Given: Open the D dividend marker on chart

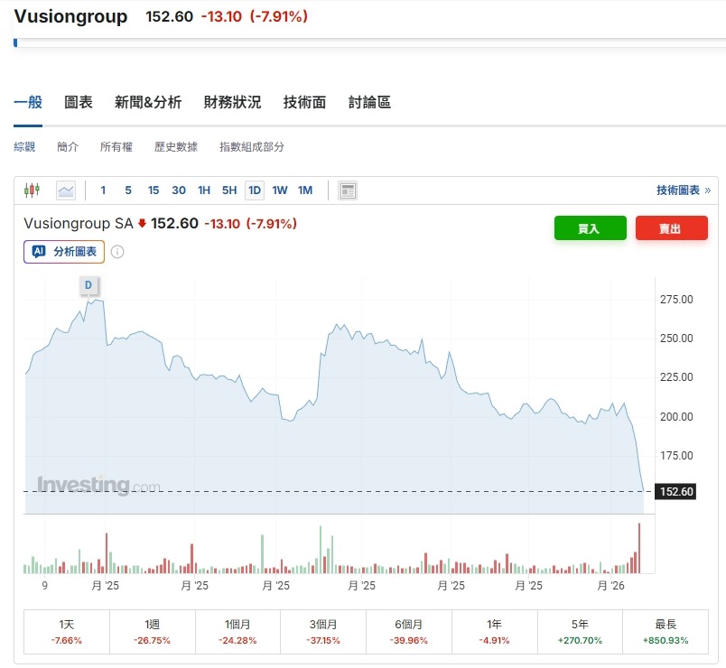Looking at the screenshot, I should pyautogui.click(x=88, y=285).
